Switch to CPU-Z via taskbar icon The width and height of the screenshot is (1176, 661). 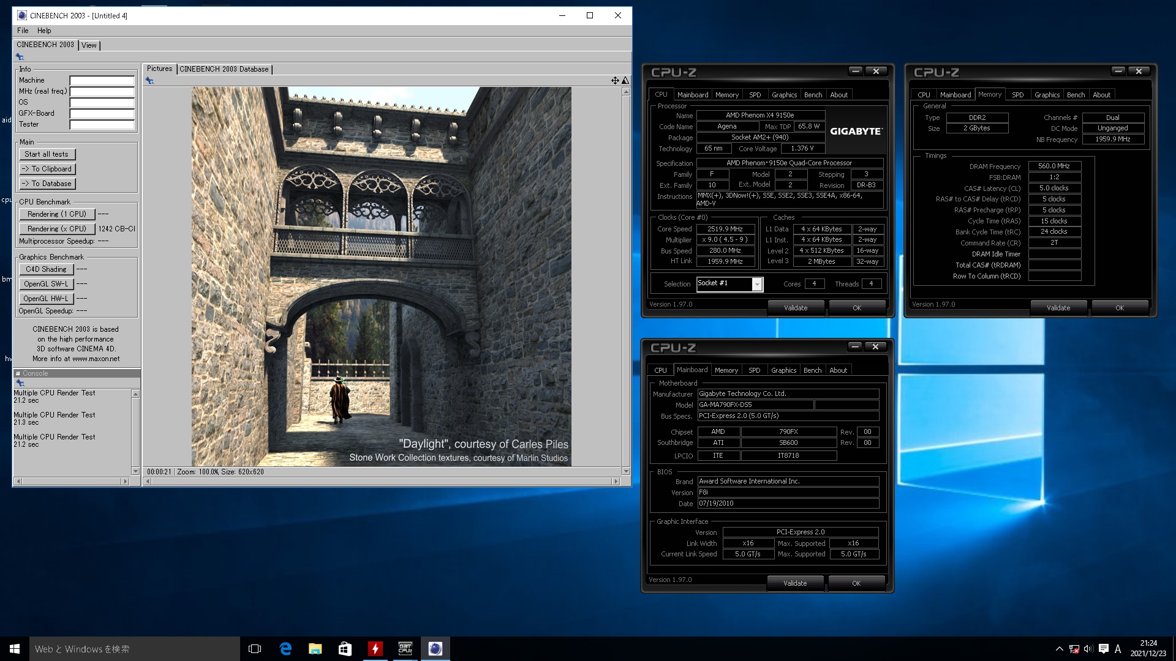[x=405, y=649]
